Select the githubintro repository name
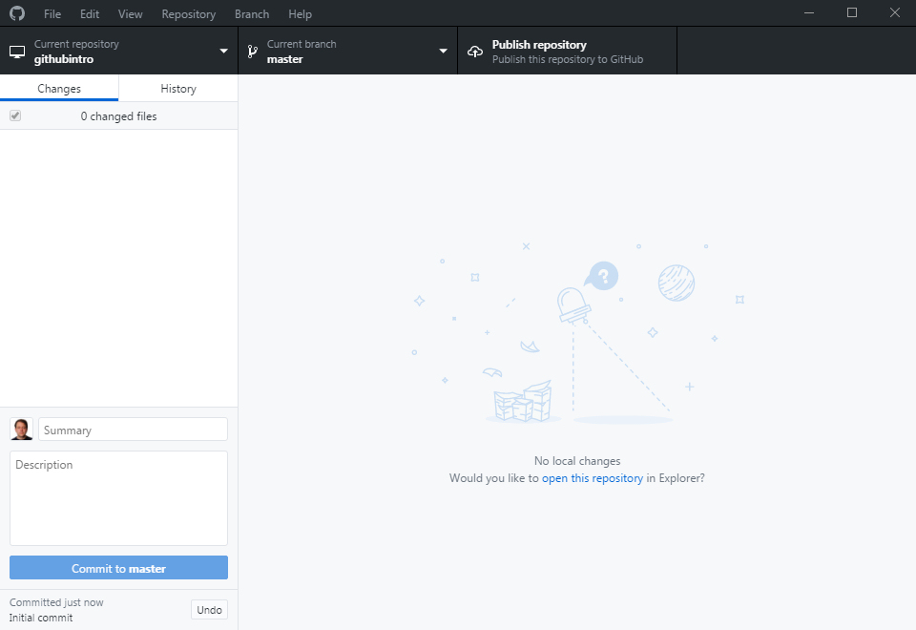916x630 pixels. point(64,59)
